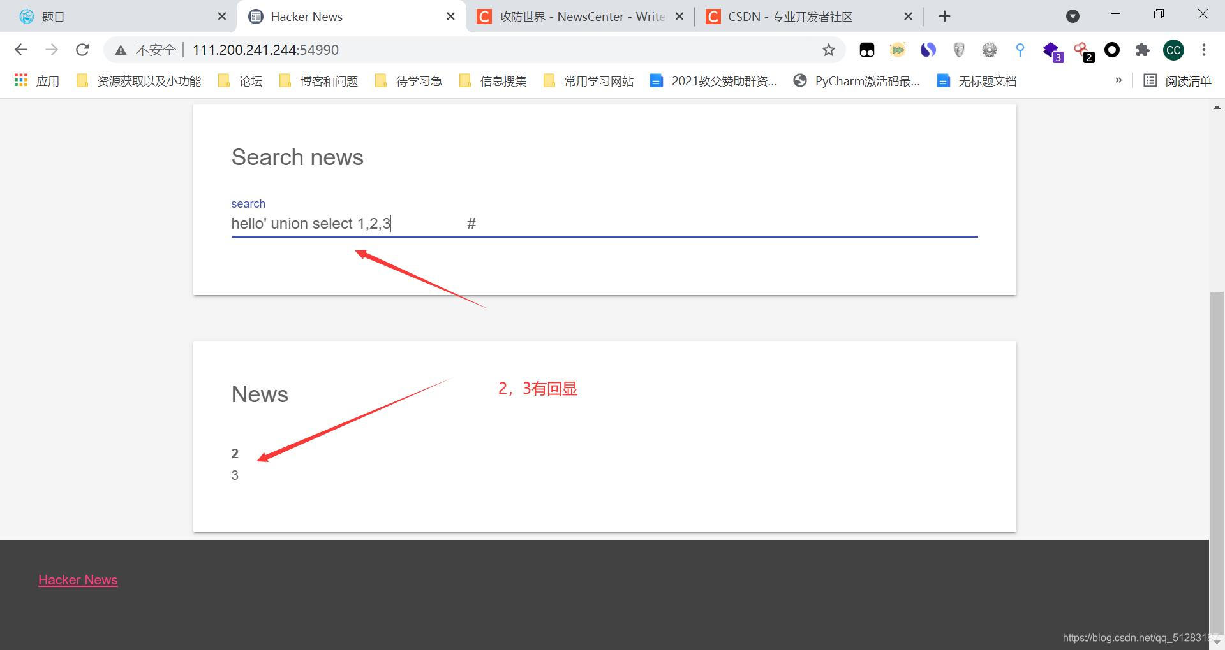1225x650 pixels.
Task: Open the grey shield extension icon
Action: [x=958, y=50]
